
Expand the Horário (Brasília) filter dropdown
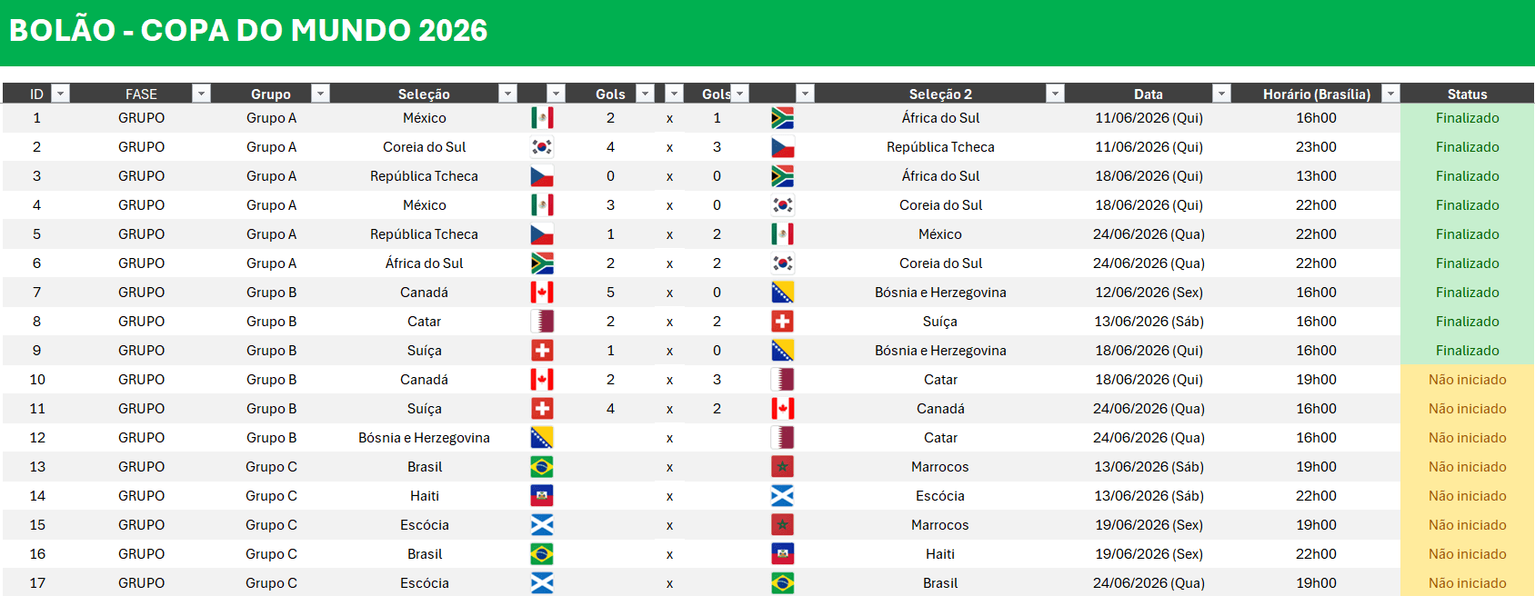(x=1390, y=94)
